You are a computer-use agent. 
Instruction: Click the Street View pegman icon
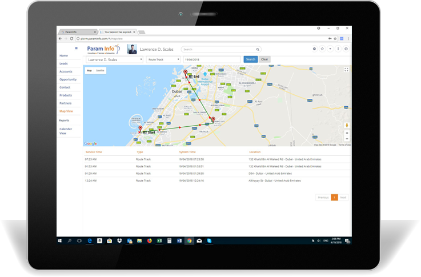pyautogui.click(x=347, y=125)
